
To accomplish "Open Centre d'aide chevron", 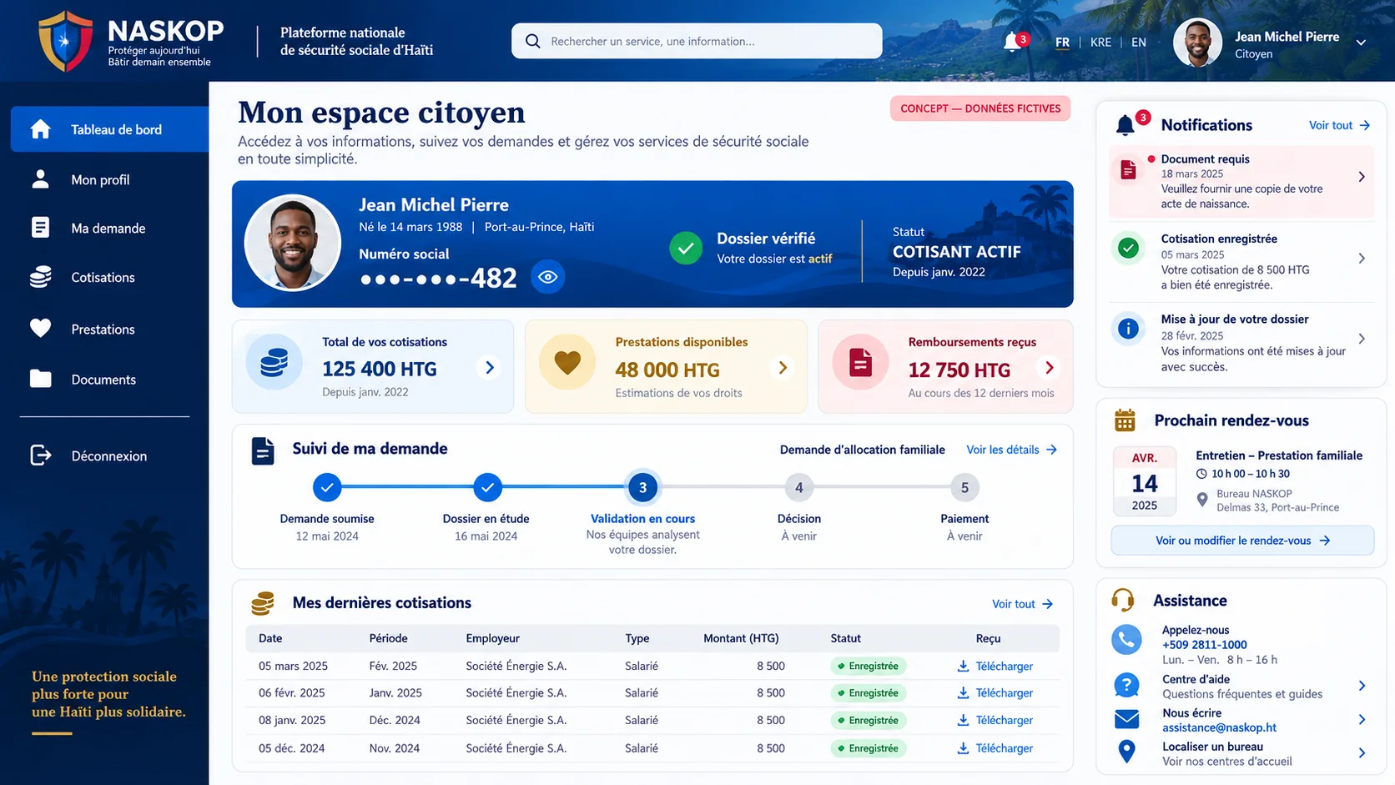I will tap(1362, 686).
